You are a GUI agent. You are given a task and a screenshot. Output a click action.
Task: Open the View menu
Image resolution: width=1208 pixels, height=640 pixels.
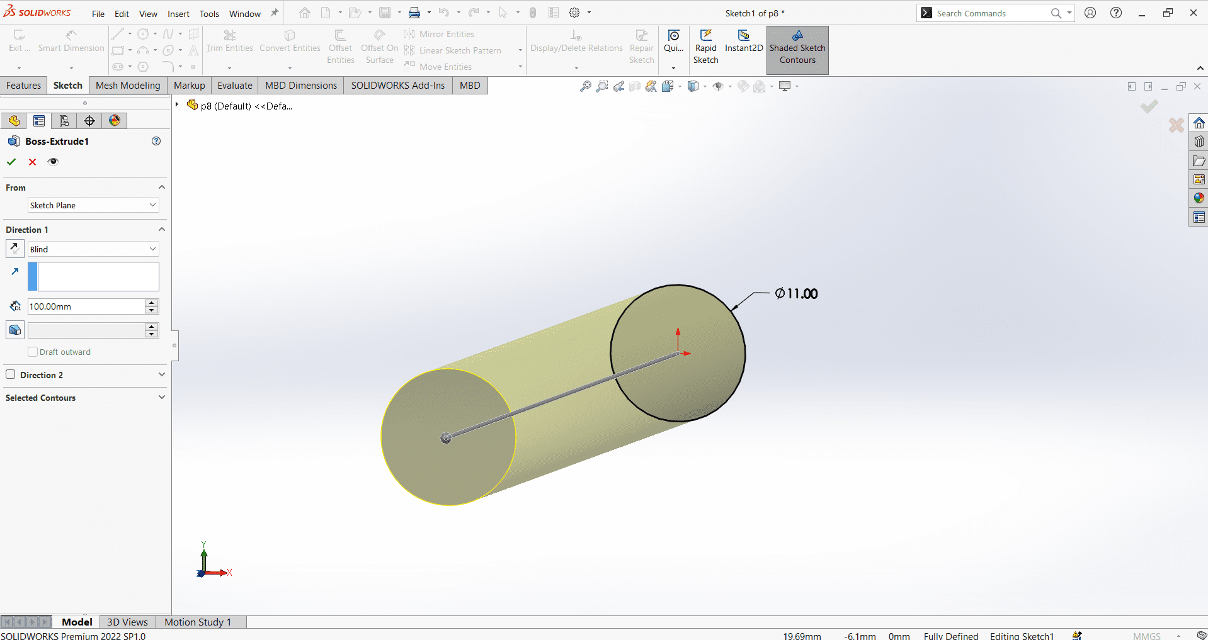[x=148, y=14]
